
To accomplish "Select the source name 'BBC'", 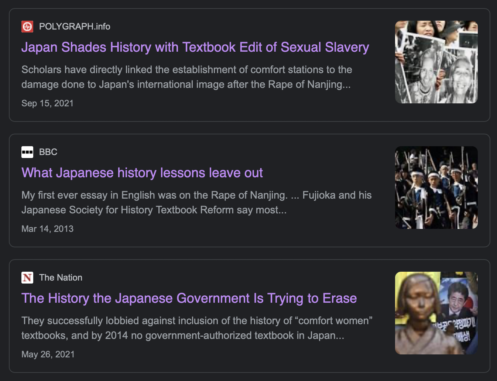I will 48,152.
